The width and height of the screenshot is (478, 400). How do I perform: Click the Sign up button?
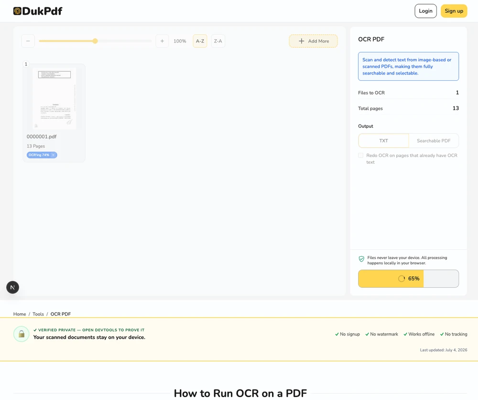pyautogui.click(x=454, y=11)
